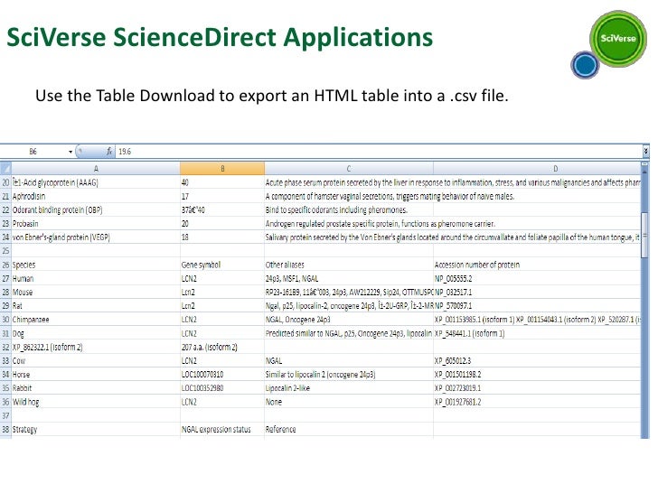Select cell 'Strategy'
Viewport: 658px width, 493px height.
tap(96, 429)
